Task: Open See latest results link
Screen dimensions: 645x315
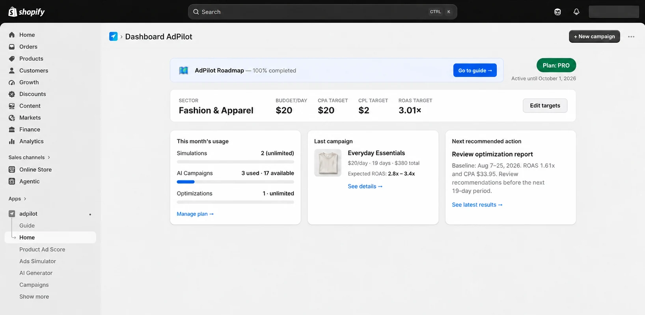Action: [477, 204]
